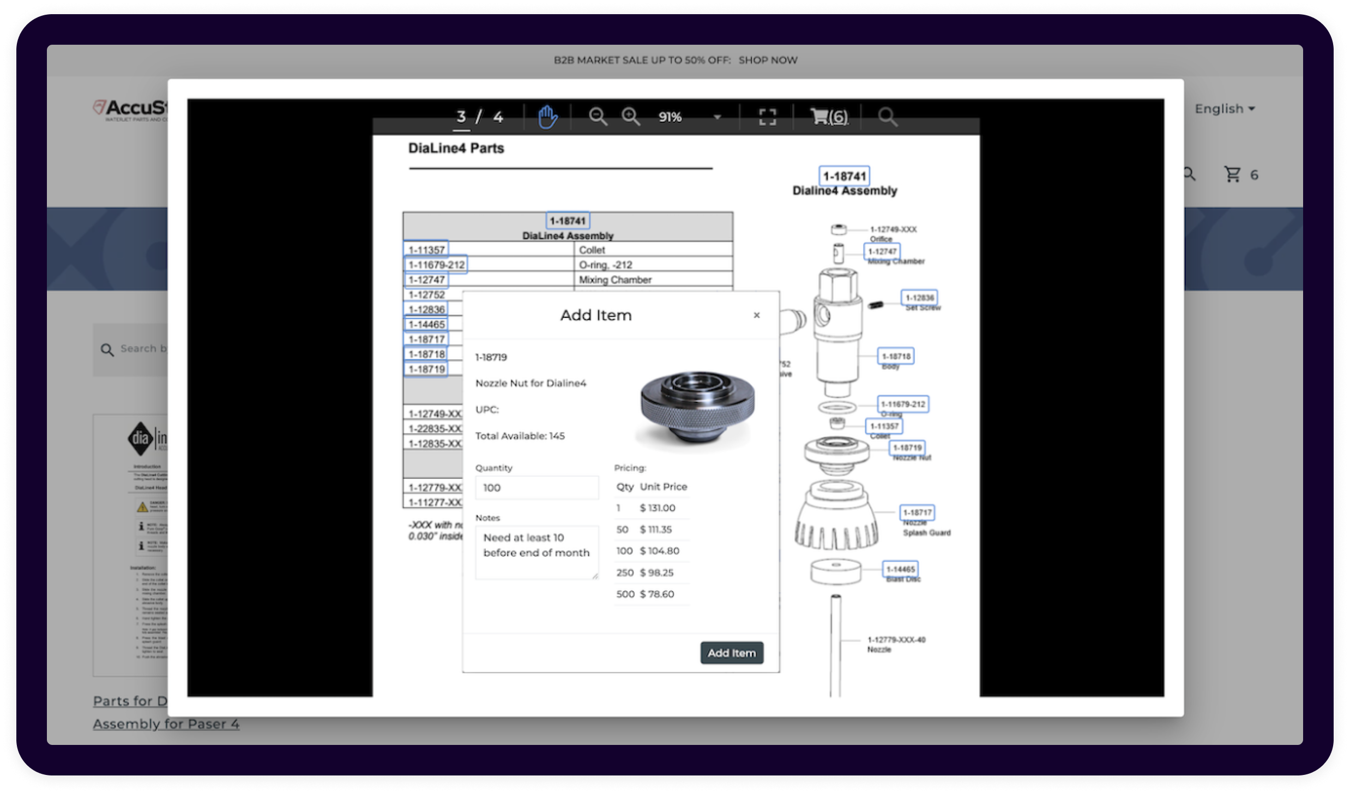Click the site header search magnifier icon
The image size is (1350, 794).
[x=1190, y=175]
